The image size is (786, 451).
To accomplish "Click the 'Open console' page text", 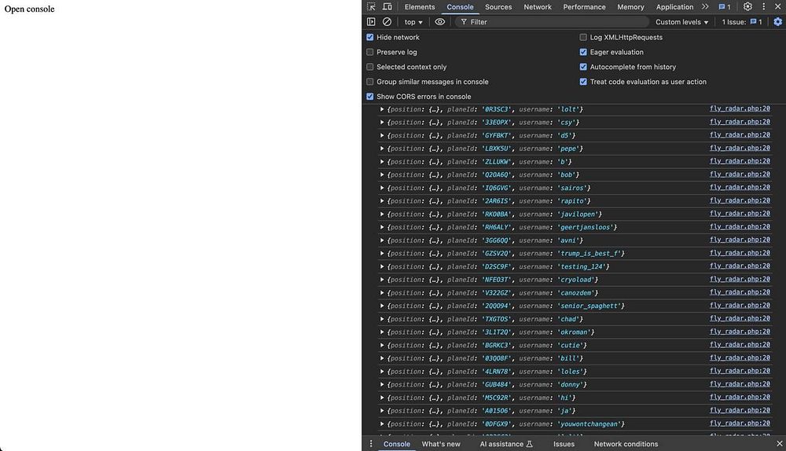I will point(29,9).
